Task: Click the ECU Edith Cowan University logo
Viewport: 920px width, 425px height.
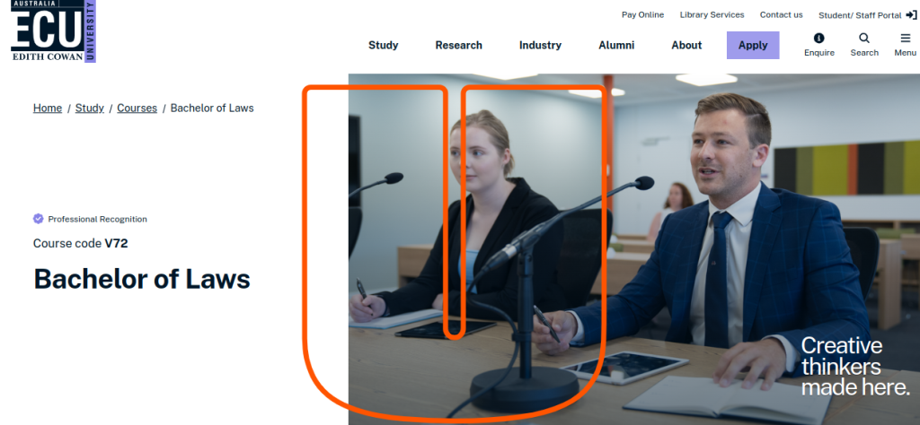Action: [x=53, y=31]
